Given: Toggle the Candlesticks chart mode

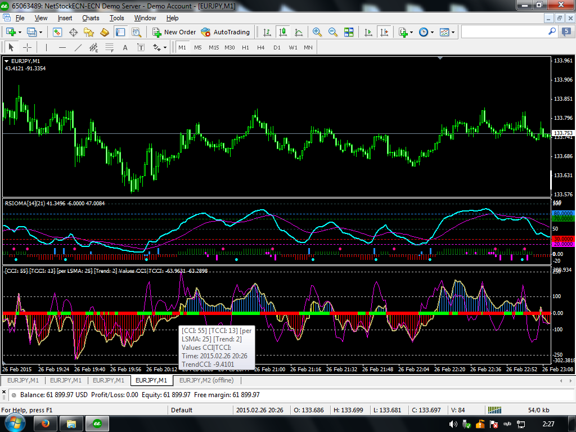Looking at the screenshot, I should click(283, 32).
